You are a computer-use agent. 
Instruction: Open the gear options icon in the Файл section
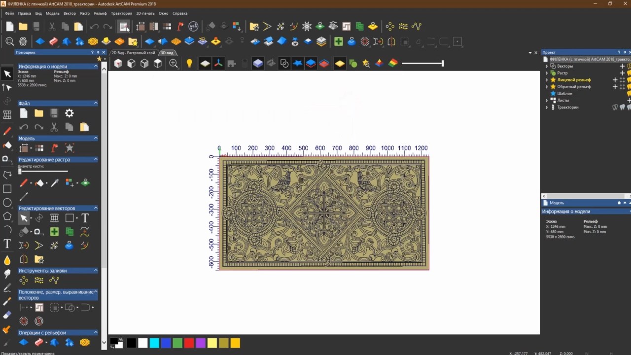pyautogui.click(x=70, y=113)
